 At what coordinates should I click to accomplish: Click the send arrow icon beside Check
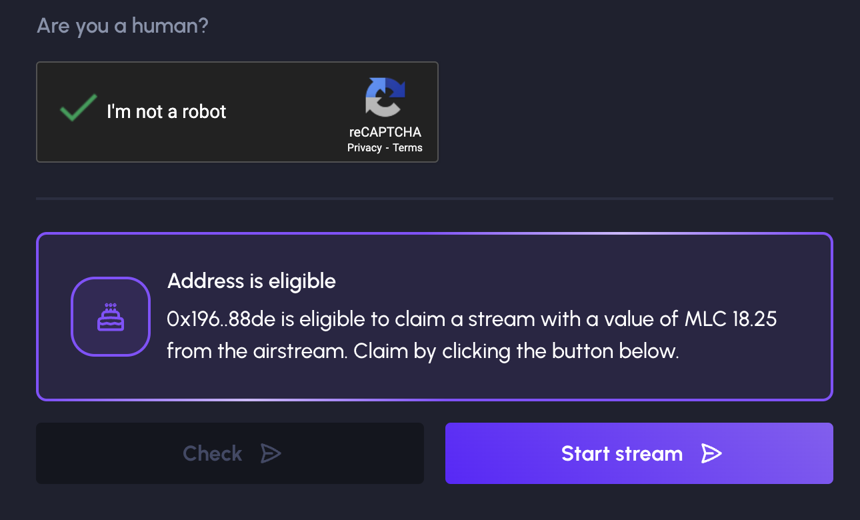click(x=271, y=454)
